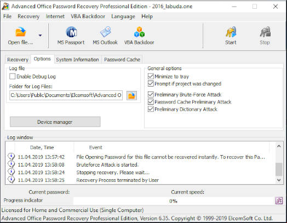Disable Password Cache Preliminary Attack
This screenshot has width=287, height=223.
151,102
